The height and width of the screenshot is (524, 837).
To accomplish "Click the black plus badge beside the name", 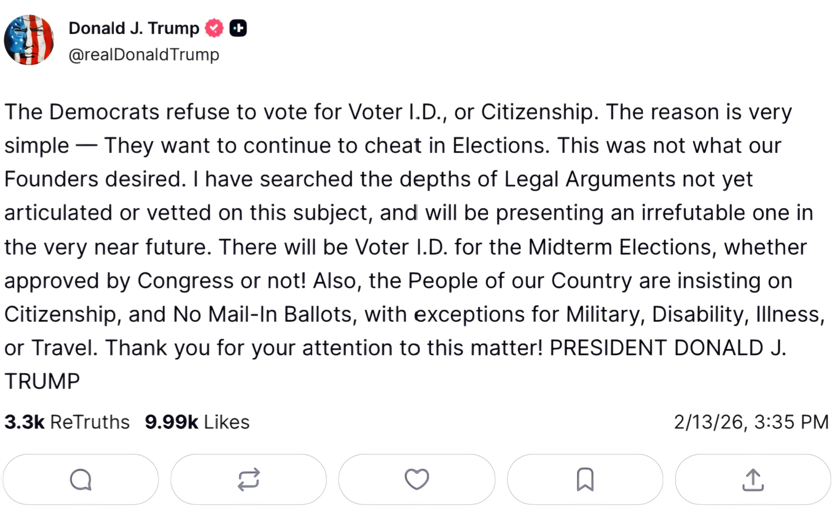I will tap(238, 28).
